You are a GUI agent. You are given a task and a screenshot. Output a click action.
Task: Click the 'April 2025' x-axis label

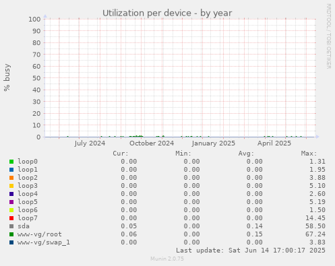[274, 143]
